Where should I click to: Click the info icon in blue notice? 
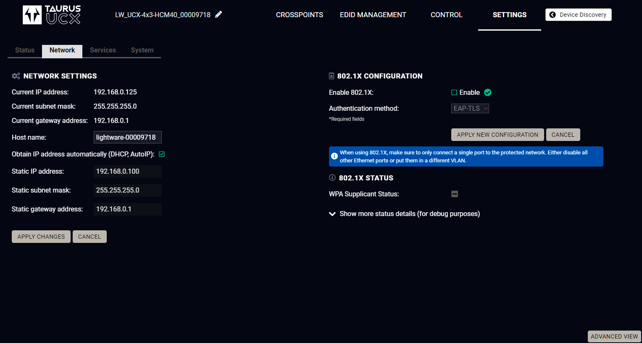(x=334, y=156)
